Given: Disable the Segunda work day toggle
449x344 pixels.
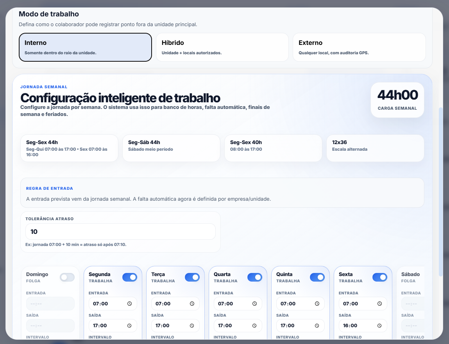Looking at the screenshot, I should point(130,277).
